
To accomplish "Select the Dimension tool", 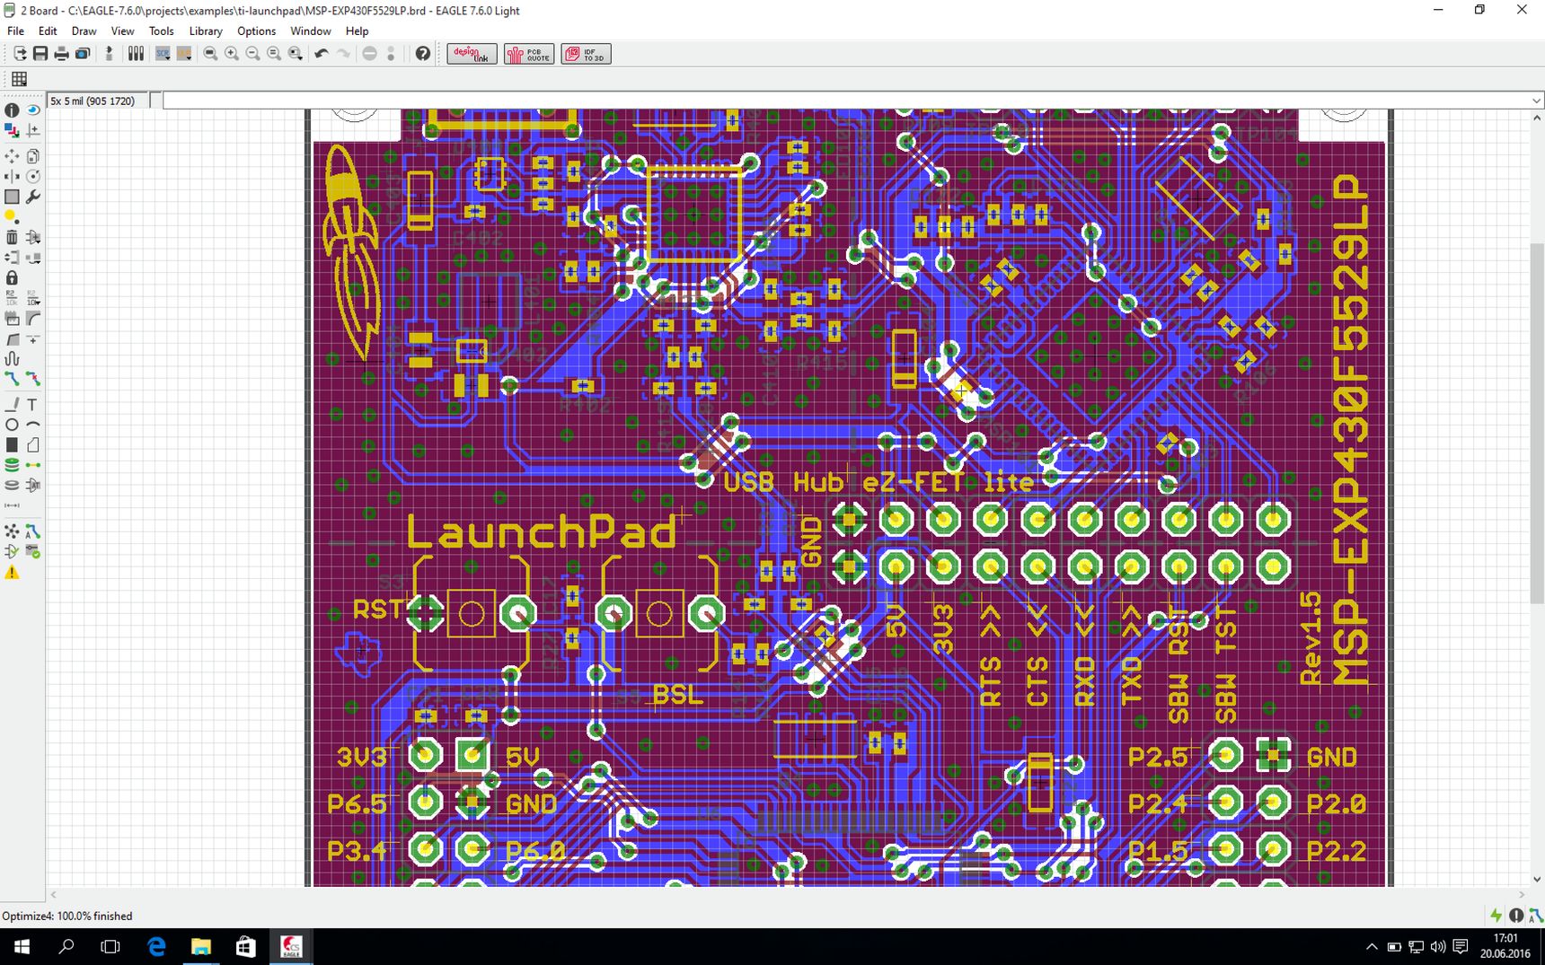I will coord(12,505).
